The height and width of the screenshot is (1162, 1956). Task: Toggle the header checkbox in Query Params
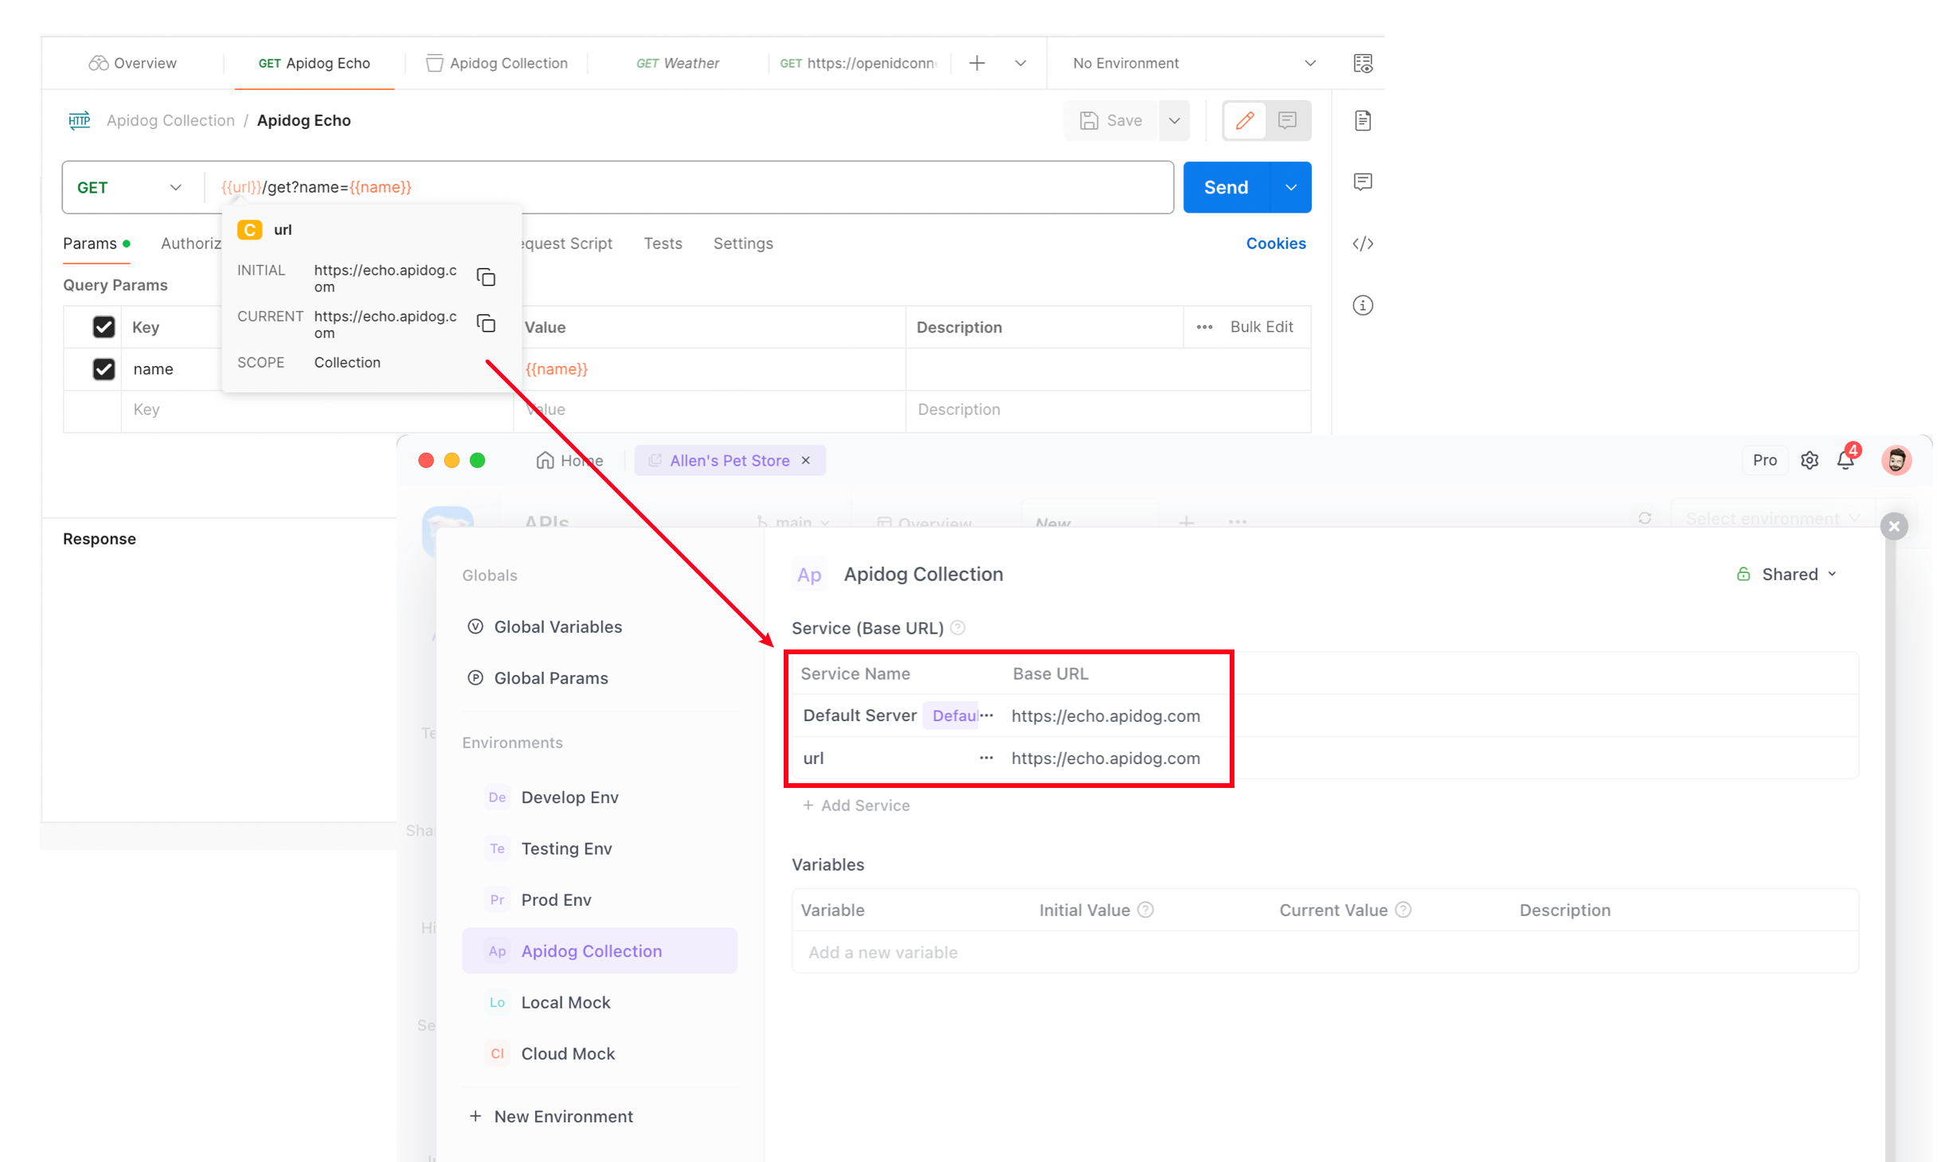pyautogui.click(x=104, y=327)
